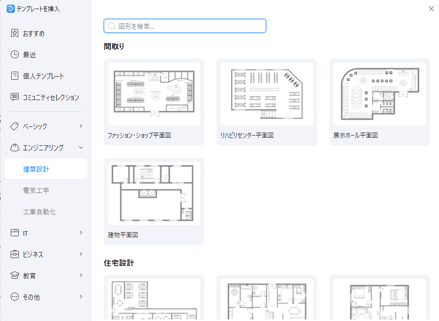Click the helmet icon beside エンジニアリング
The image size is (439, 321).
(x=15, y=147)
